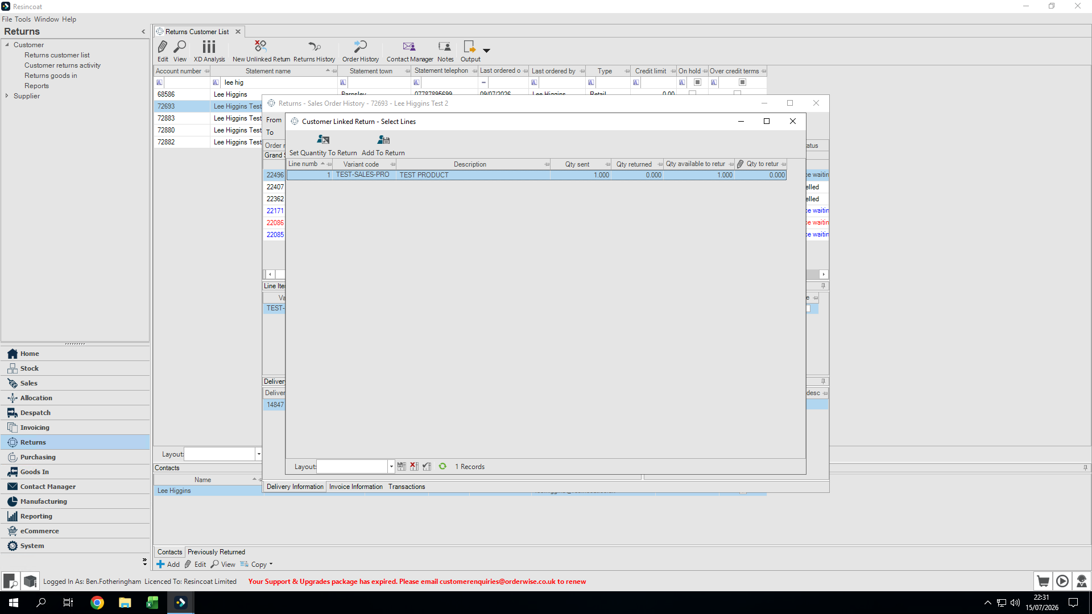Image resolution: width=1092 pixels, height=614 pixels.
Task: Open the Window menu
Action: coord(47,19)
